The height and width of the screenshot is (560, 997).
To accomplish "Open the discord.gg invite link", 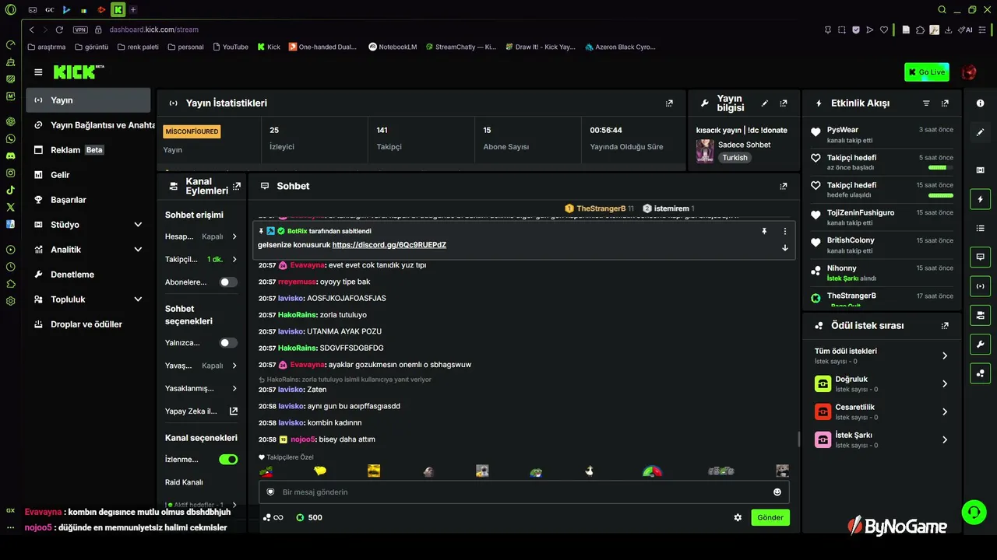I will pyautogui.click(x=389, y=244).
